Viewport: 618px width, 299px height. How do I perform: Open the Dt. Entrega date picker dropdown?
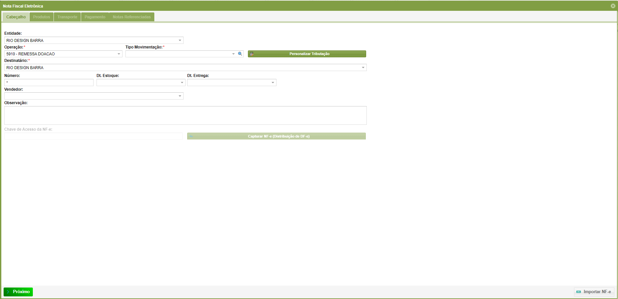(273, 82)
